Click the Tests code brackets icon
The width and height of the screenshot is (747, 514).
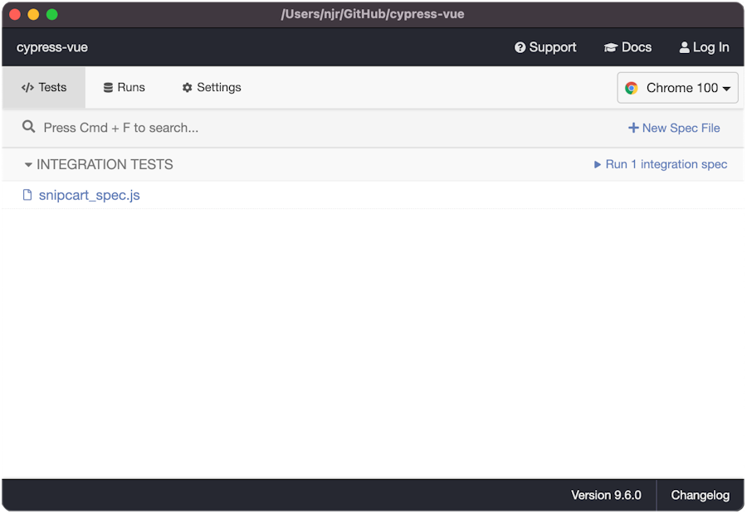click(x=27, y=88)
